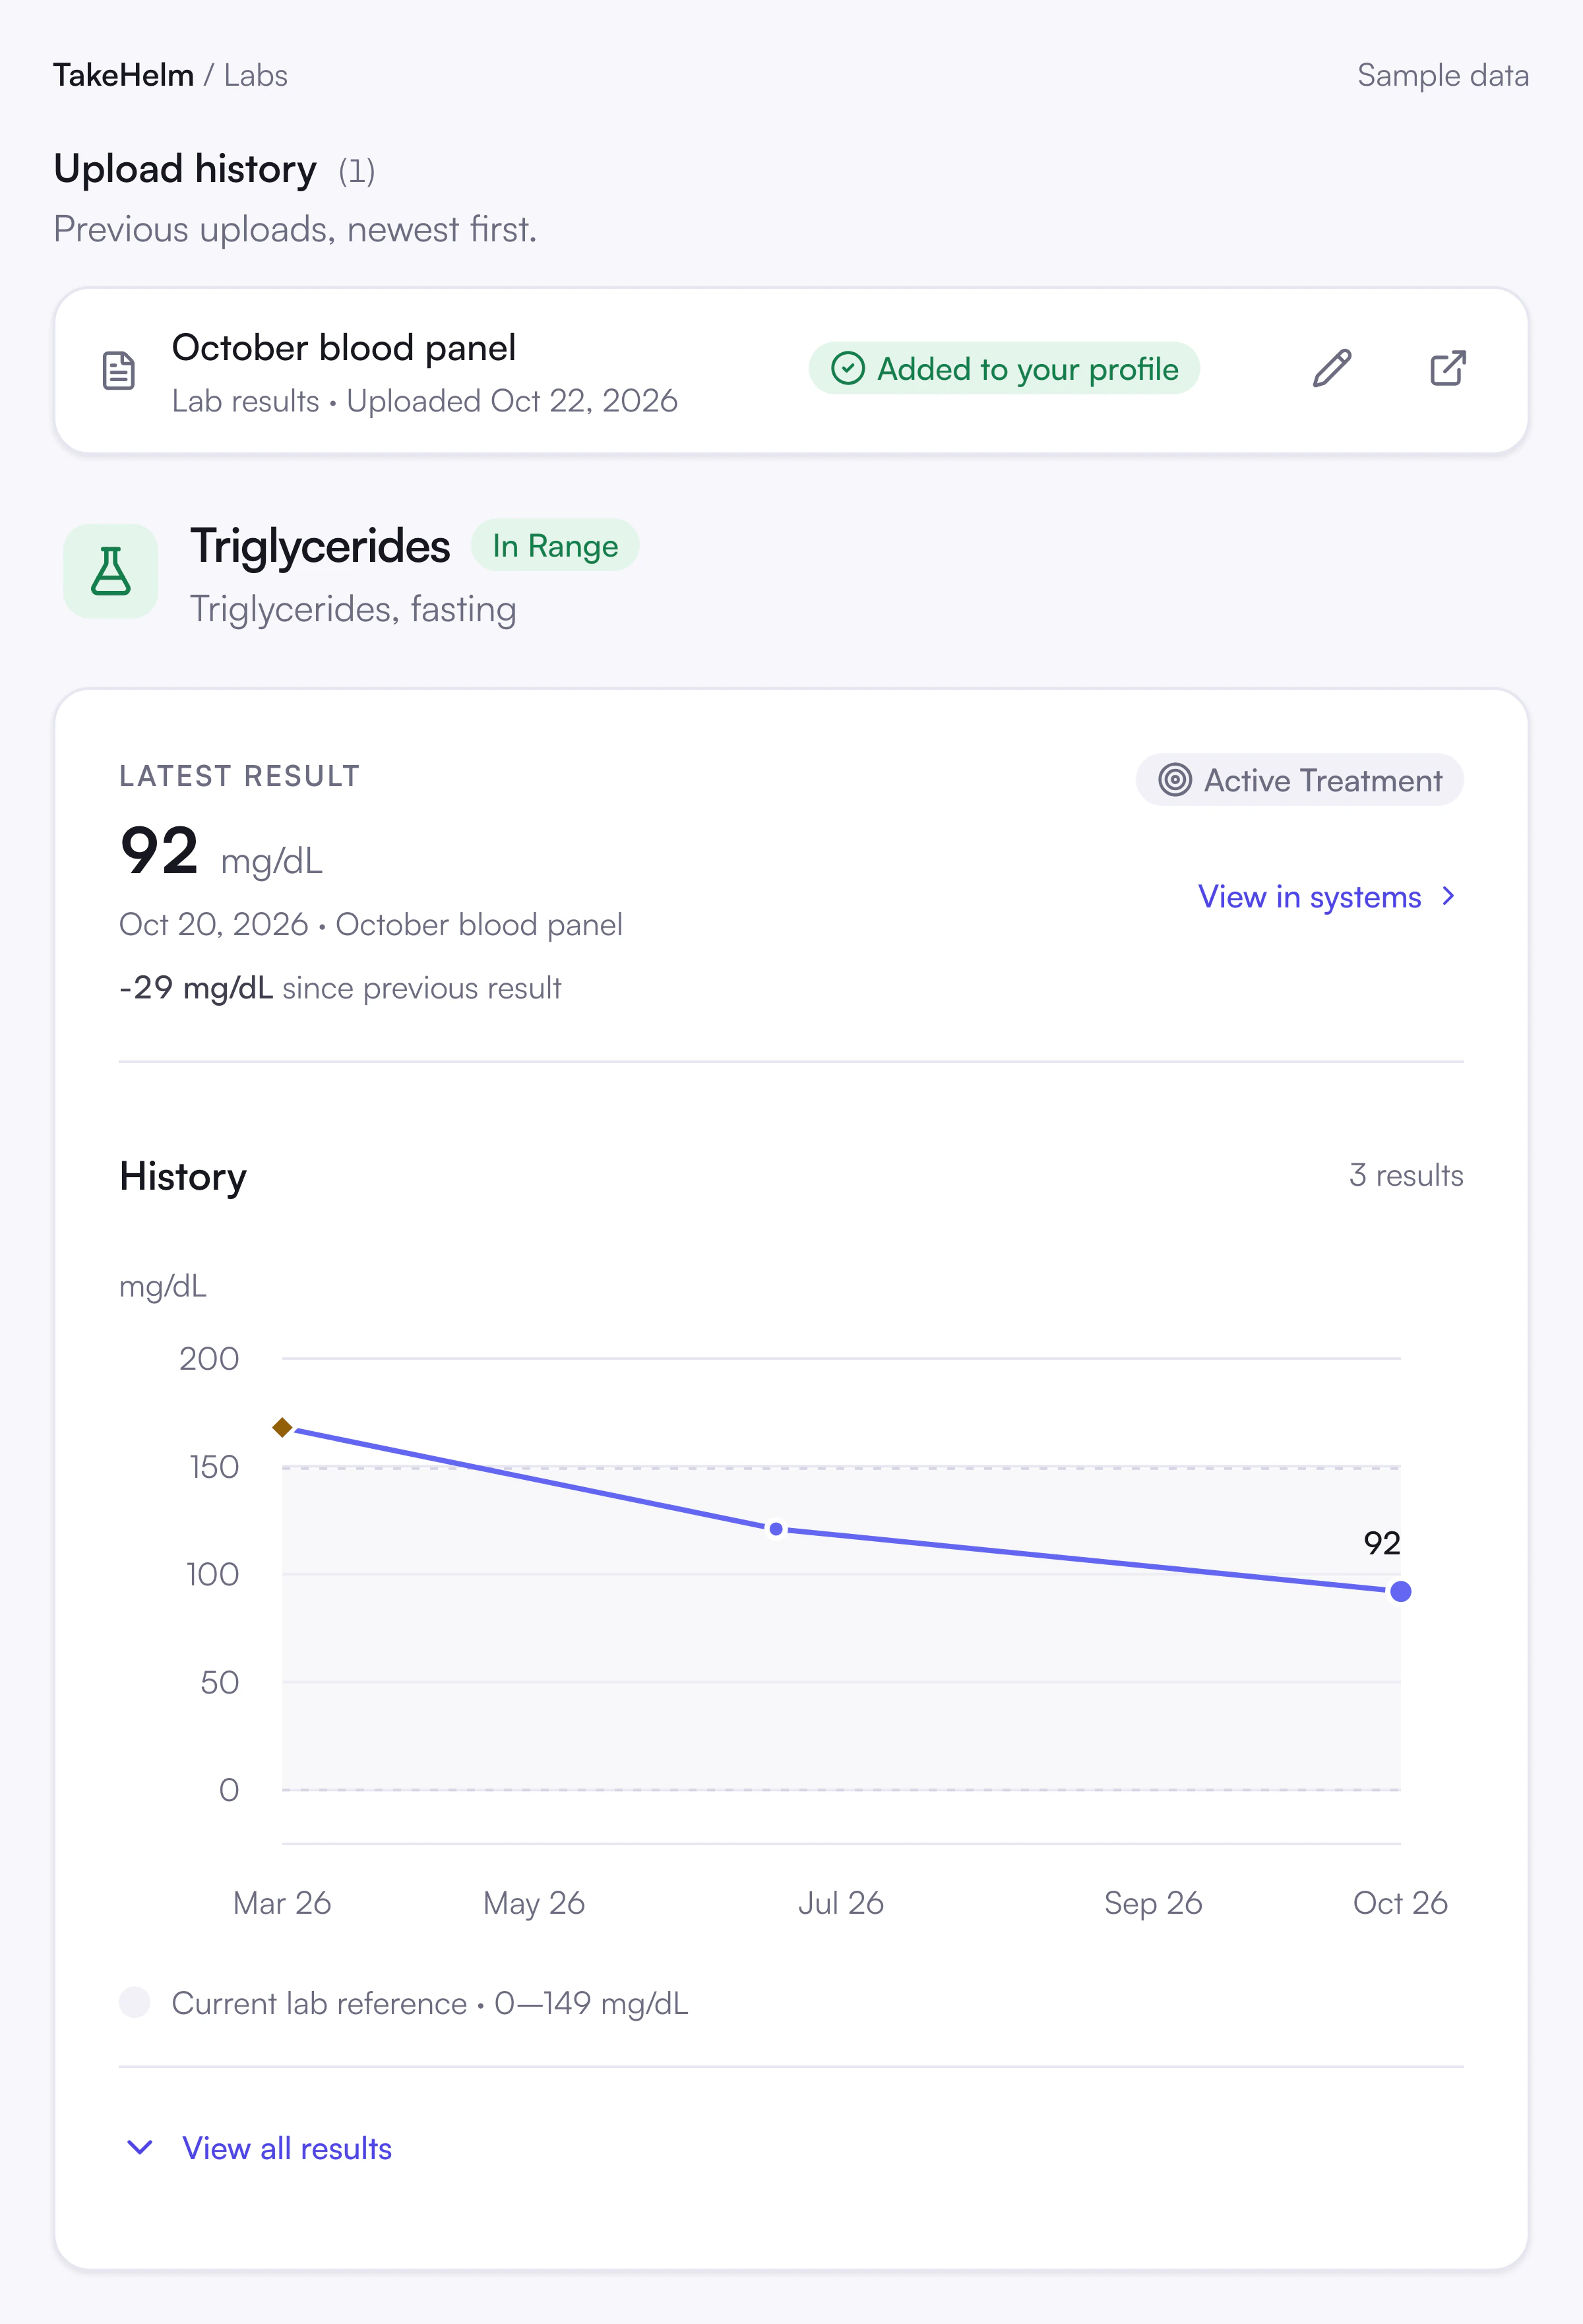Click '-29 mg/dL since previous result' text

click(x=340, y=988)
